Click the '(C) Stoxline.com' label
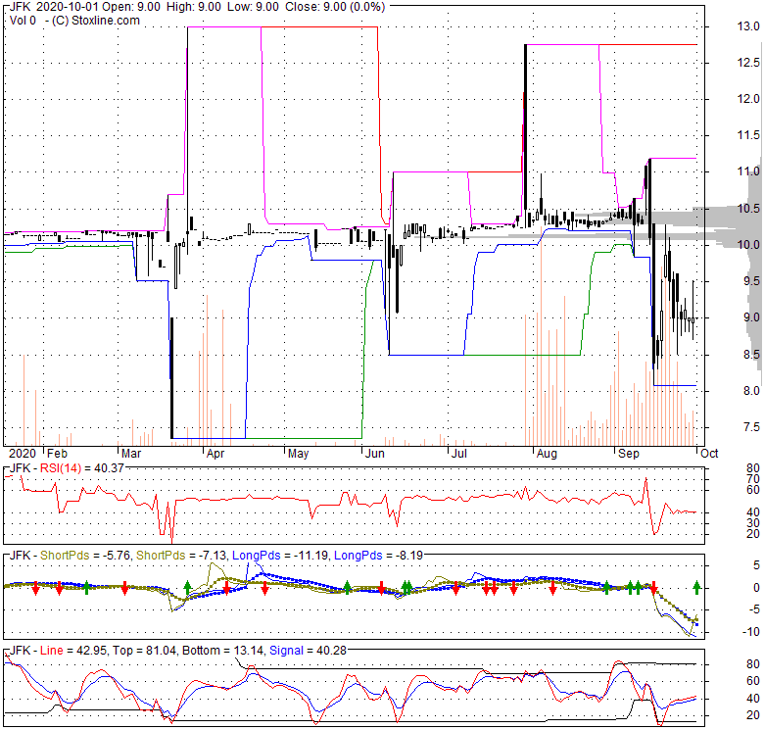This screenshot has width=764, height=730. [96, 21]
